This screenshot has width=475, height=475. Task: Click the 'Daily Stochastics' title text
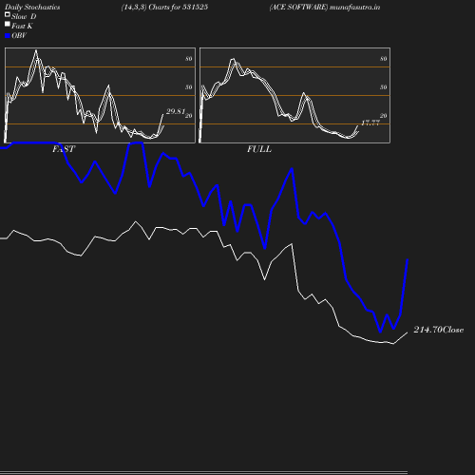32,7
